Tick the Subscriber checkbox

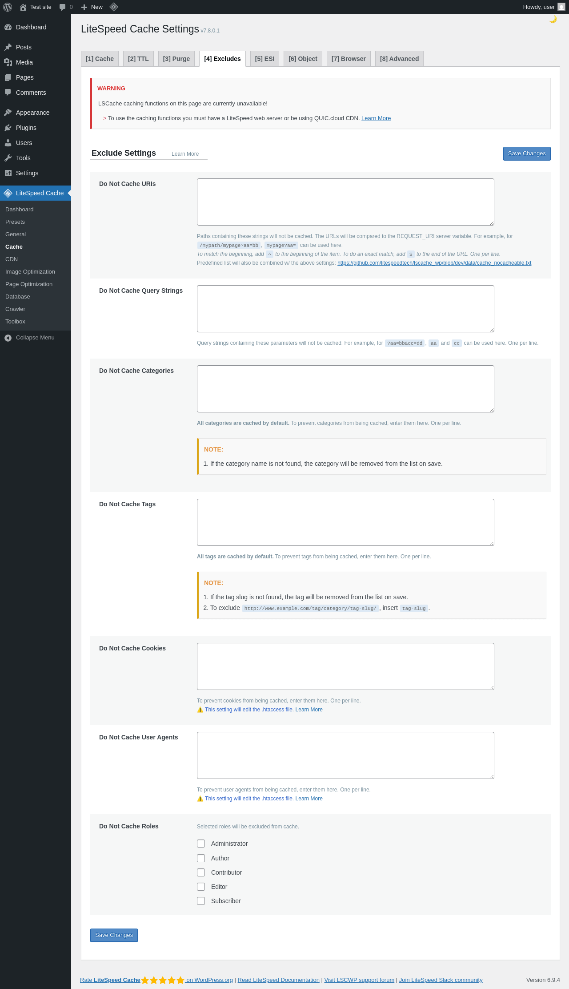[201, 901]
